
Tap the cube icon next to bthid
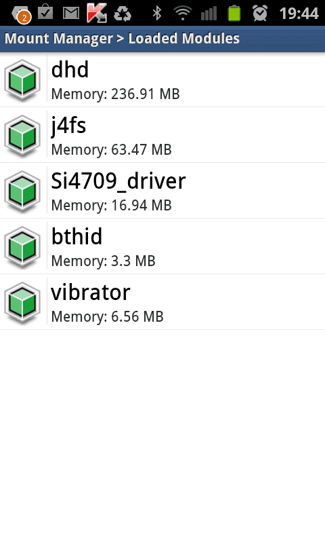tap(22, 247)
